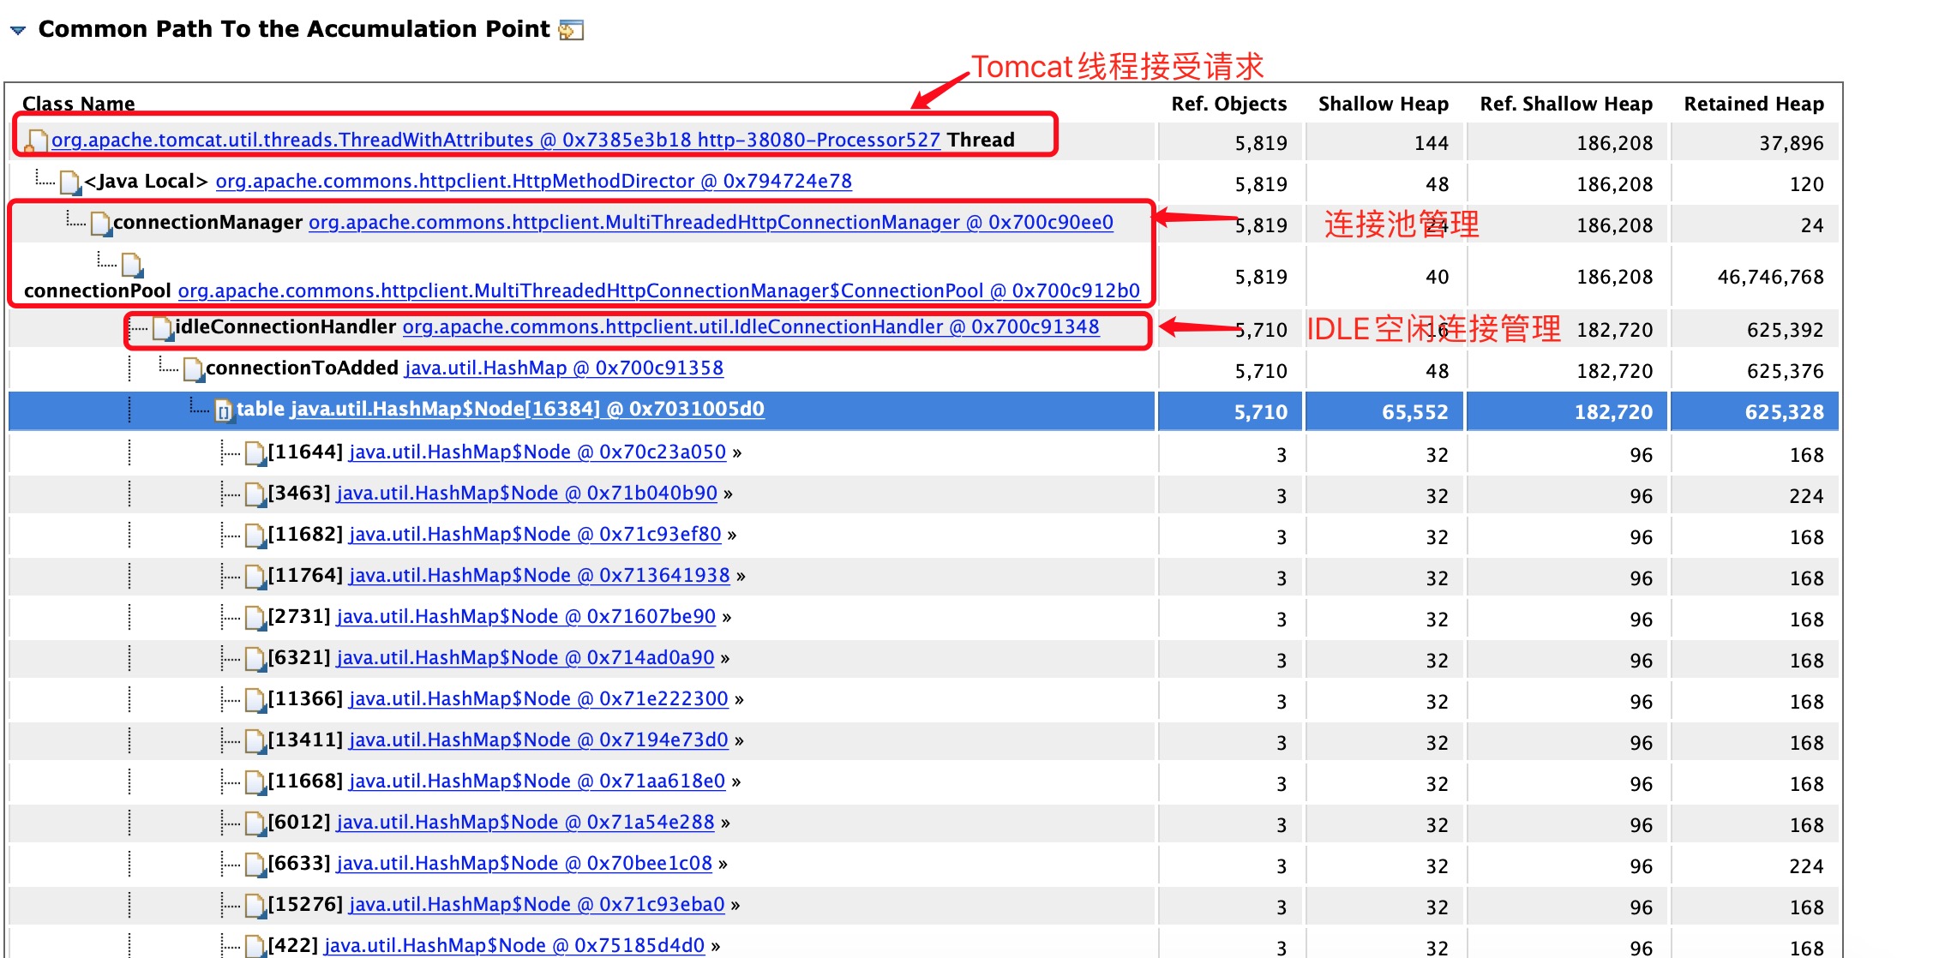Open HashMap$Node @ 0x71c93eba0 link
The image size is (1939, 958).
coord(537,904)
